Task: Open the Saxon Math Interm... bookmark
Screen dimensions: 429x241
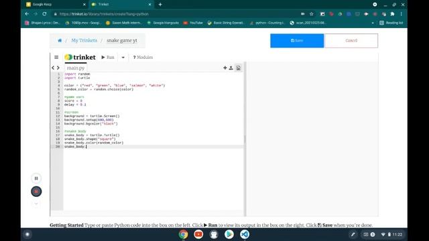Action: click(x=123, y=23)
